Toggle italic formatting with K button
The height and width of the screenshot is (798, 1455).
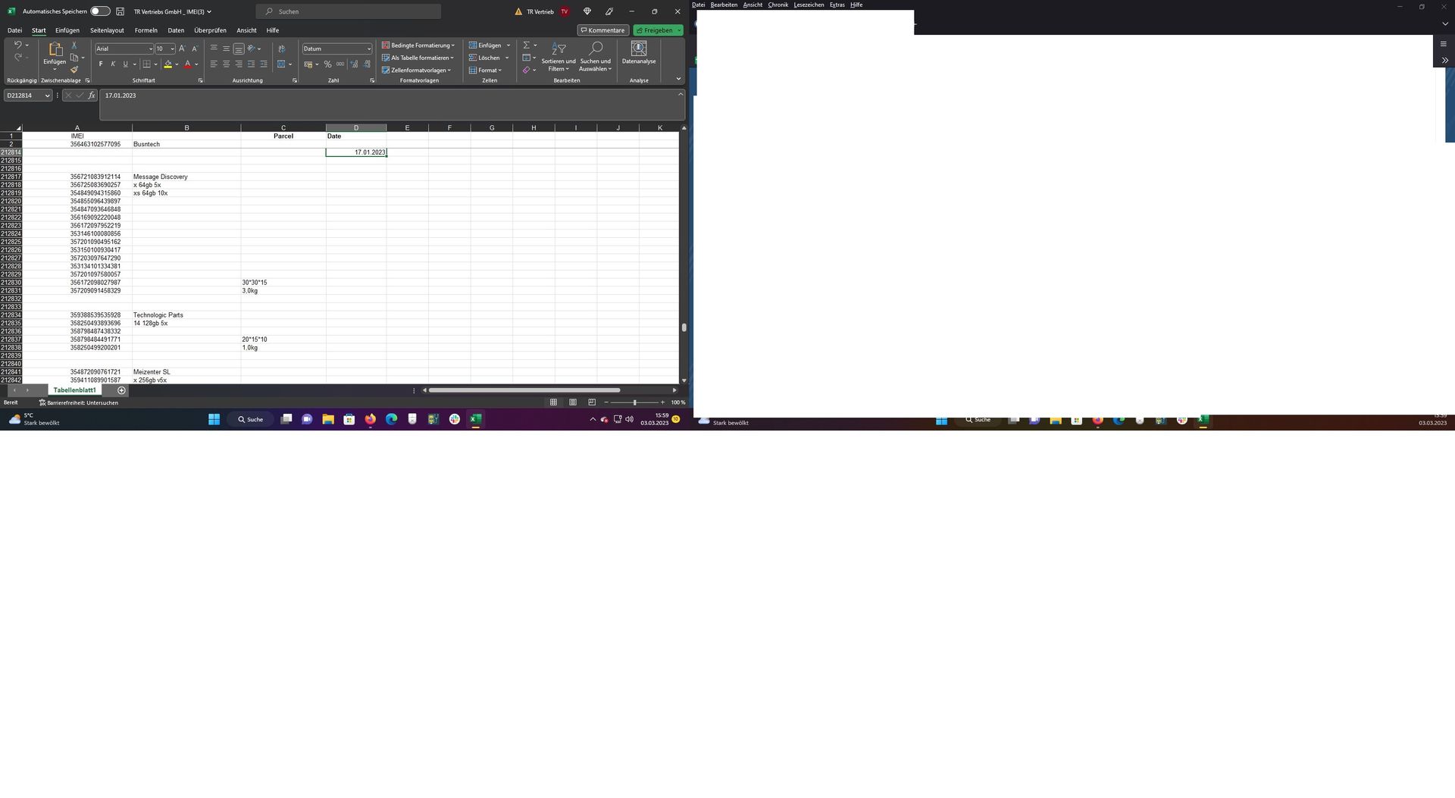(113, 64)
